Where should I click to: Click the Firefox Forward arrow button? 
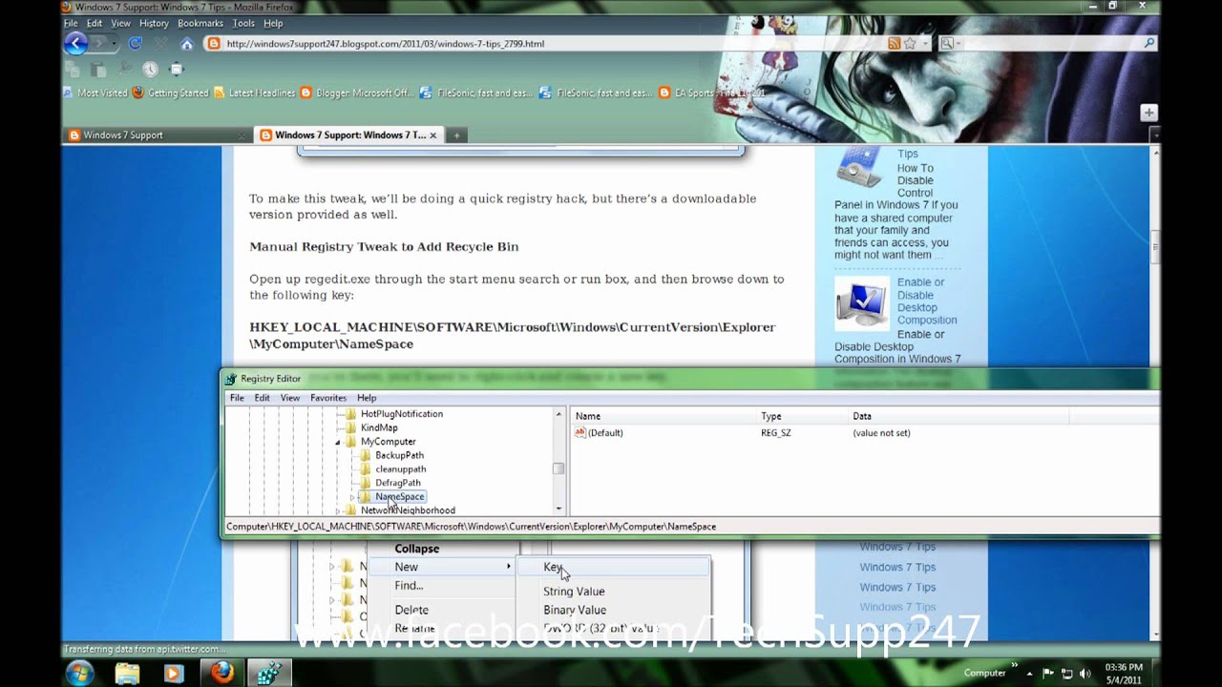[x=99, y=43]
